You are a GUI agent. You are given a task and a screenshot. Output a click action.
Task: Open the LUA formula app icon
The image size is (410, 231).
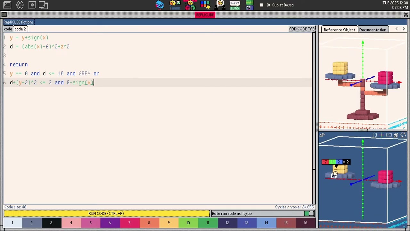(235, 5)
